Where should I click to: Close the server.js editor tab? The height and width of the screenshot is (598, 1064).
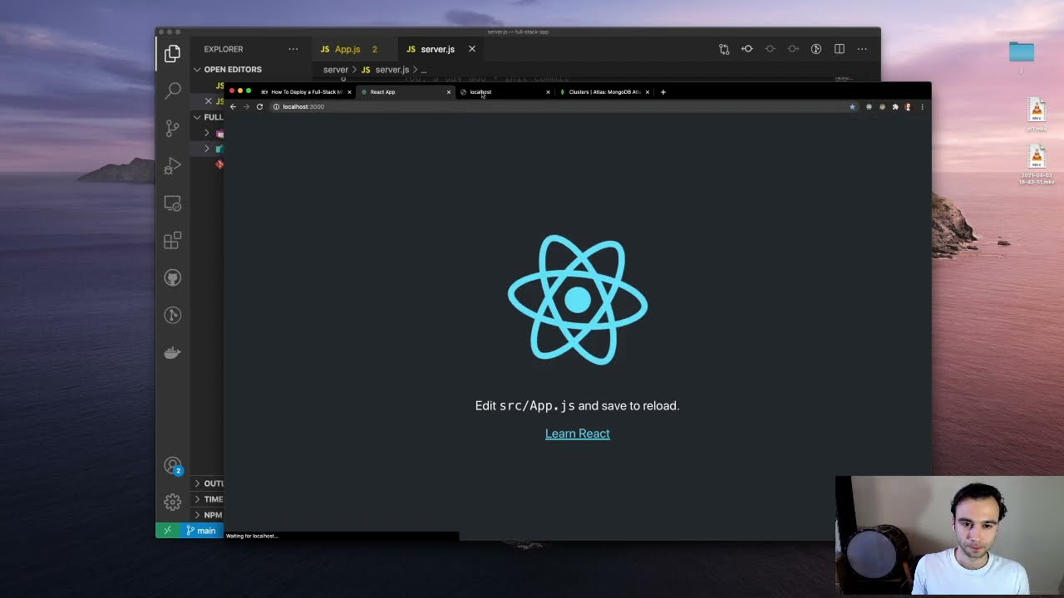click(x=471, y=49)
